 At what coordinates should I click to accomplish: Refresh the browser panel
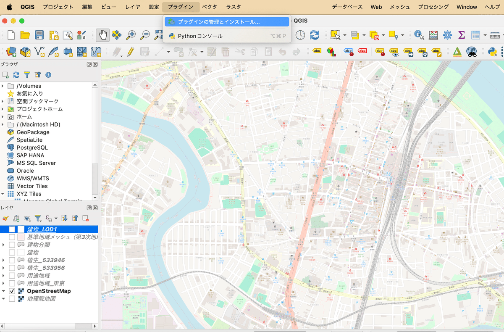point(16,75)
